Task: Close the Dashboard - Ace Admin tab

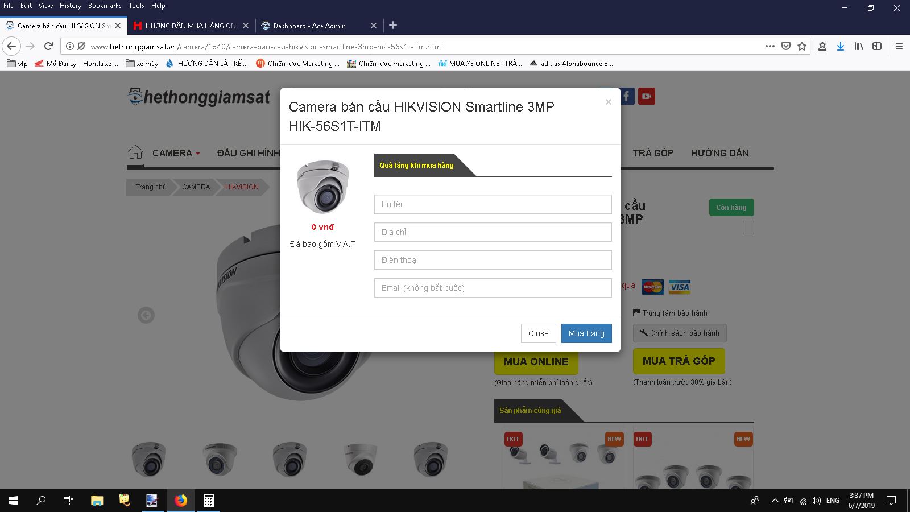Action: tap(374, 26)
